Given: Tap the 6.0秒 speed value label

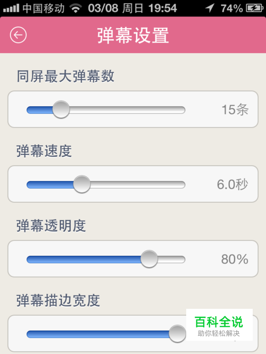Looking at the screenshot, I should pyautogui.click(x=232, y=184).
